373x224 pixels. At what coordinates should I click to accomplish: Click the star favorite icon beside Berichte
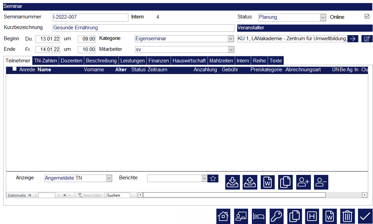(213, 178)
